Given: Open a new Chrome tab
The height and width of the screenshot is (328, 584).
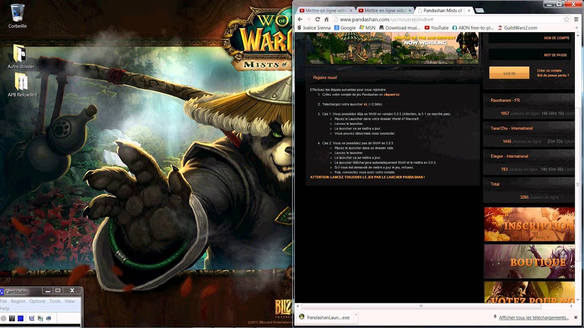Looking at the screenshot, I should coord(480,10).
